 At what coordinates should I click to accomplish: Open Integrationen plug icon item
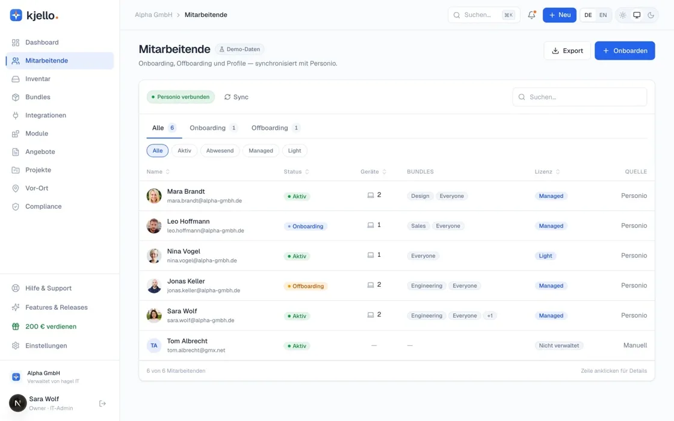(x=60, y=115)
